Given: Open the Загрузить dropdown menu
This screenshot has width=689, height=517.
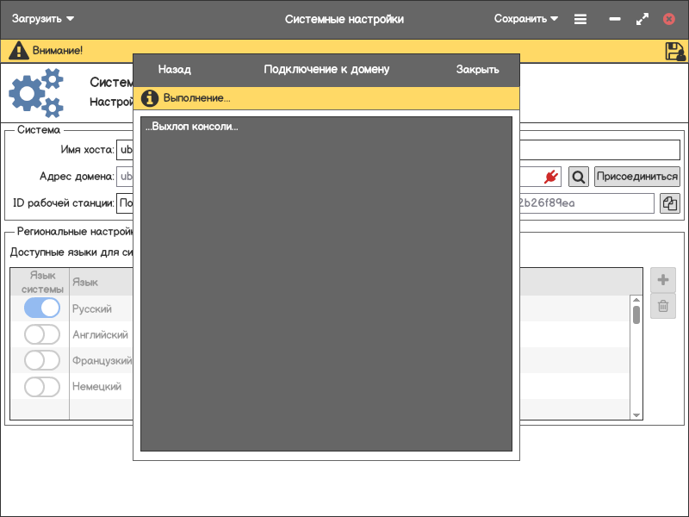Looking at the screenshot, I should coord(42,19).
